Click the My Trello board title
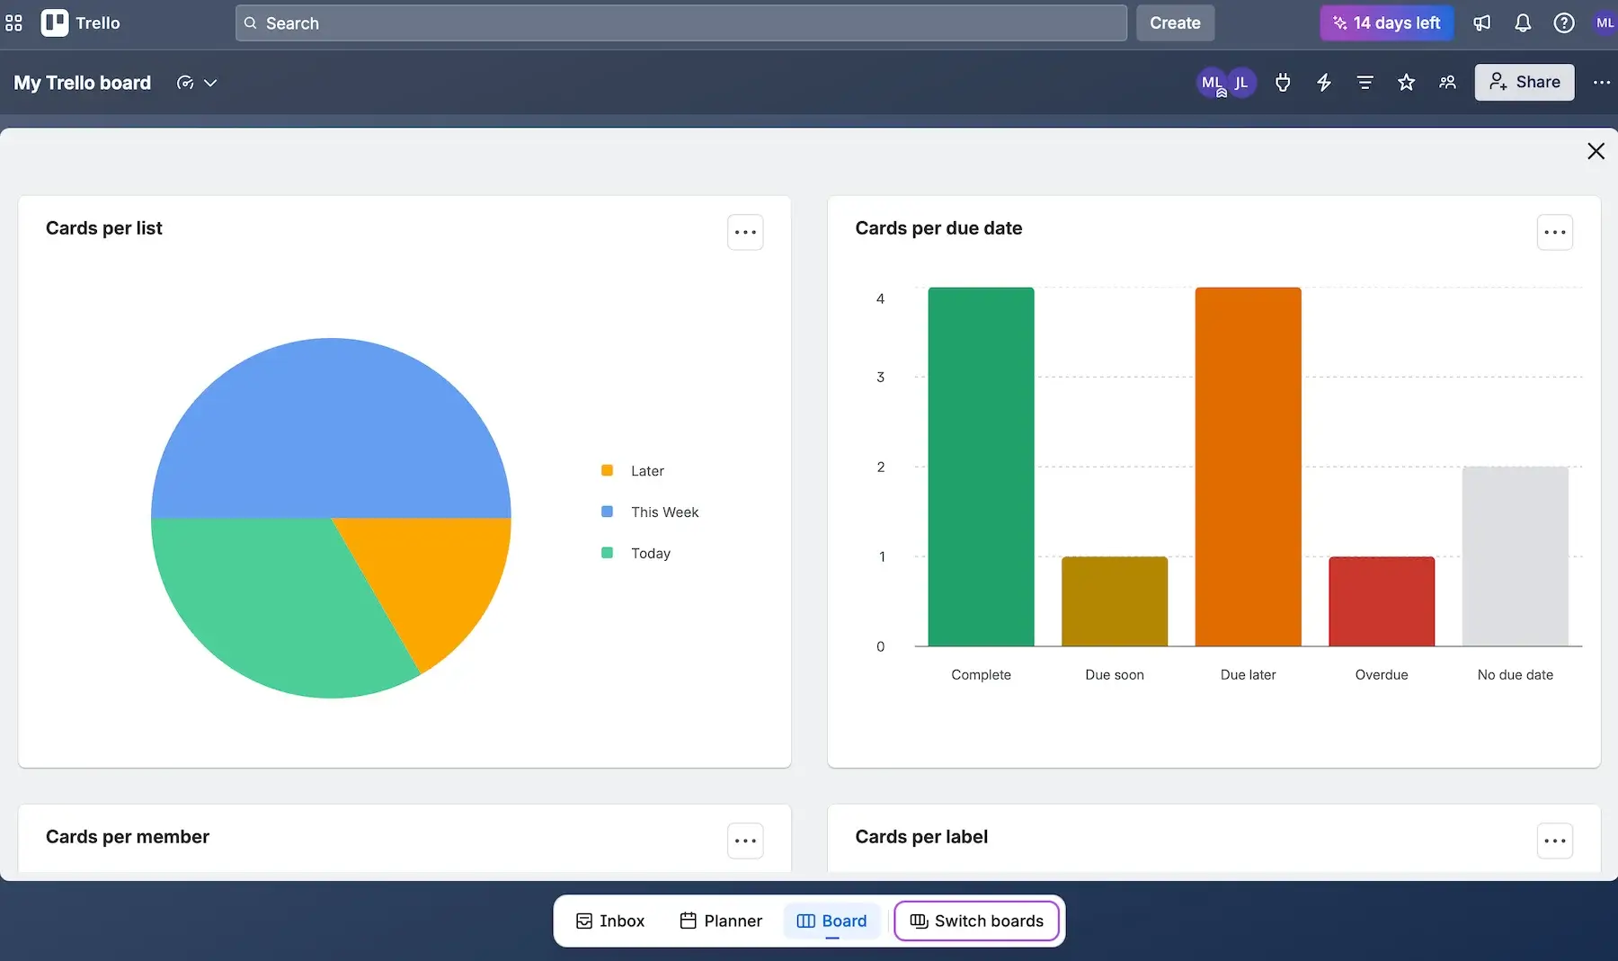Viewport: 1618px width, 961px height. [x=83, y=83]
